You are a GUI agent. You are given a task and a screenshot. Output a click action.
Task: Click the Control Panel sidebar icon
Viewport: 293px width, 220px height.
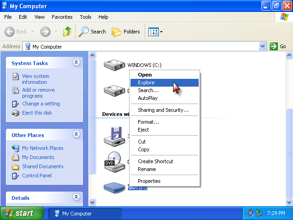coord(16,176)
